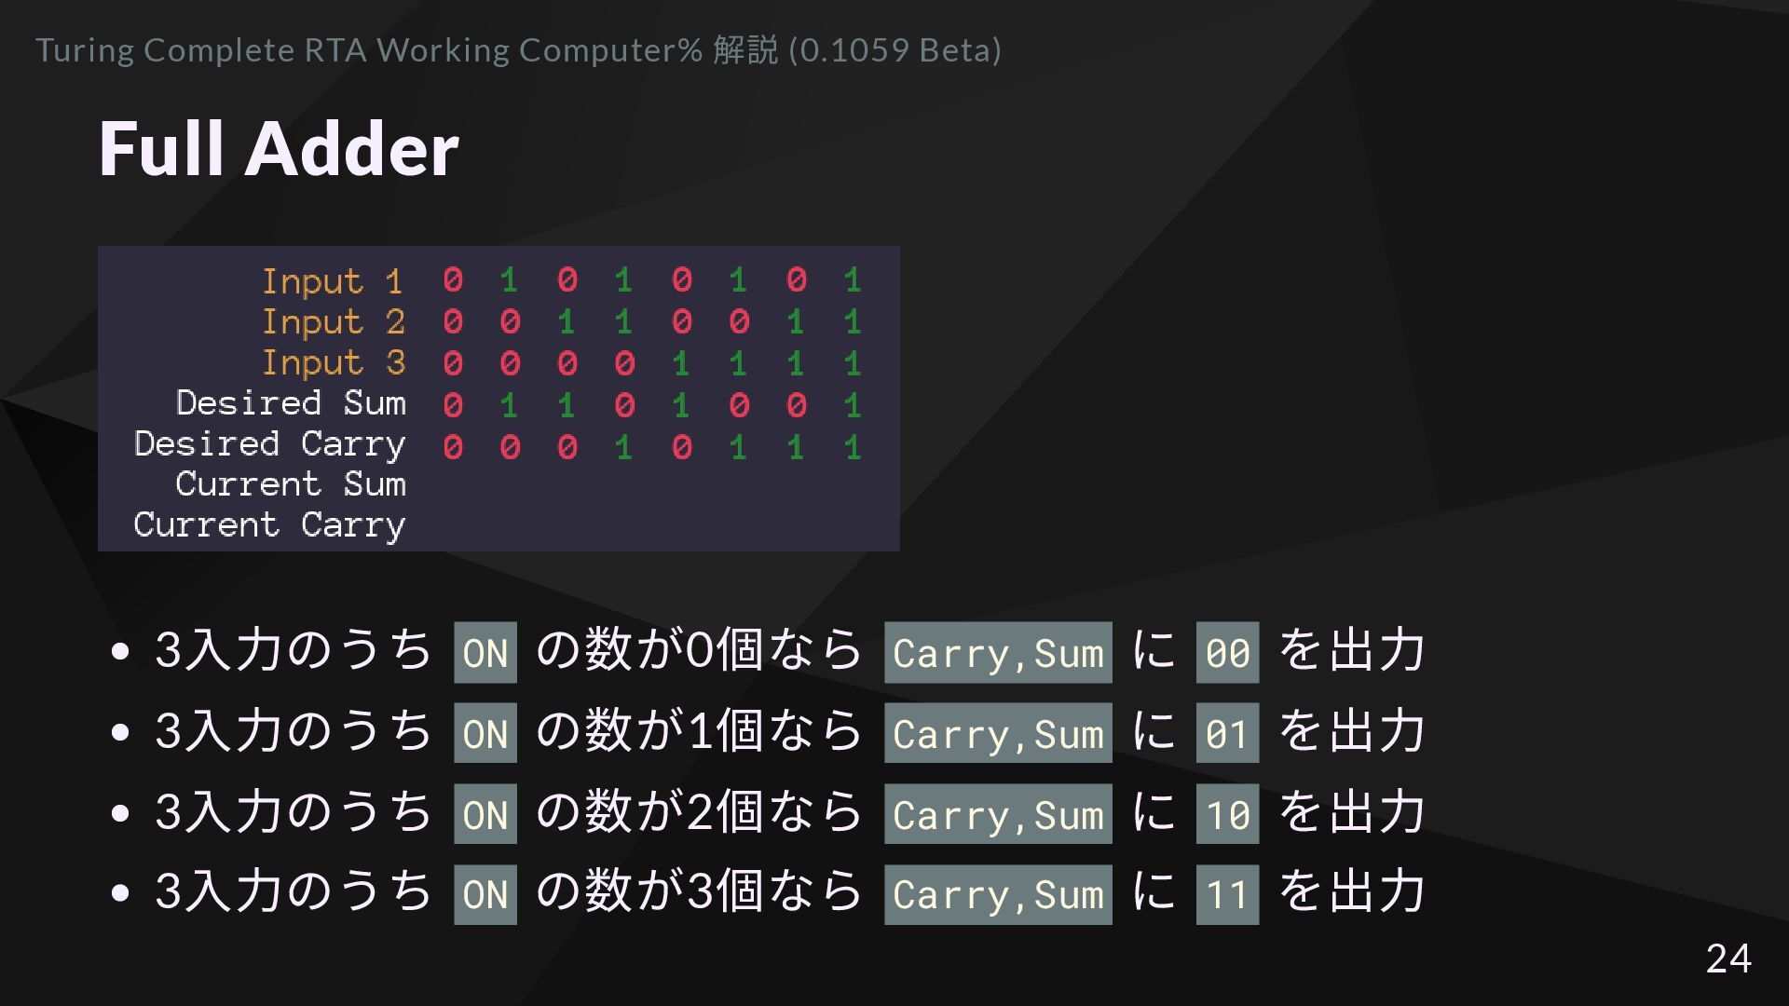Click the Carry,Sum tag in last bullet
The width and height of the screenshot is (1789, 1006).
click(x=998, y=895)
